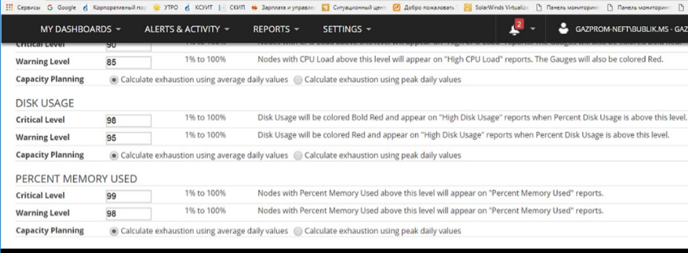
Task: Select peak daily values for Disk Usage
Action: tap(298, 156)
